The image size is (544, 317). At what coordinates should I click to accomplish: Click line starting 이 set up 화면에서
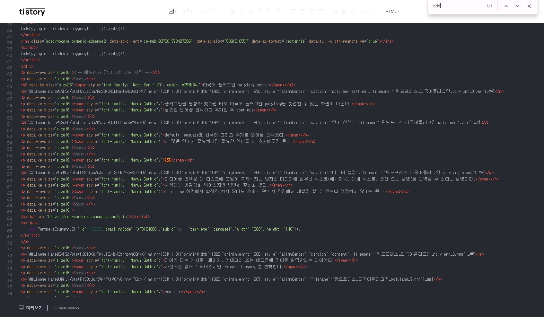[x=215, y=191]
